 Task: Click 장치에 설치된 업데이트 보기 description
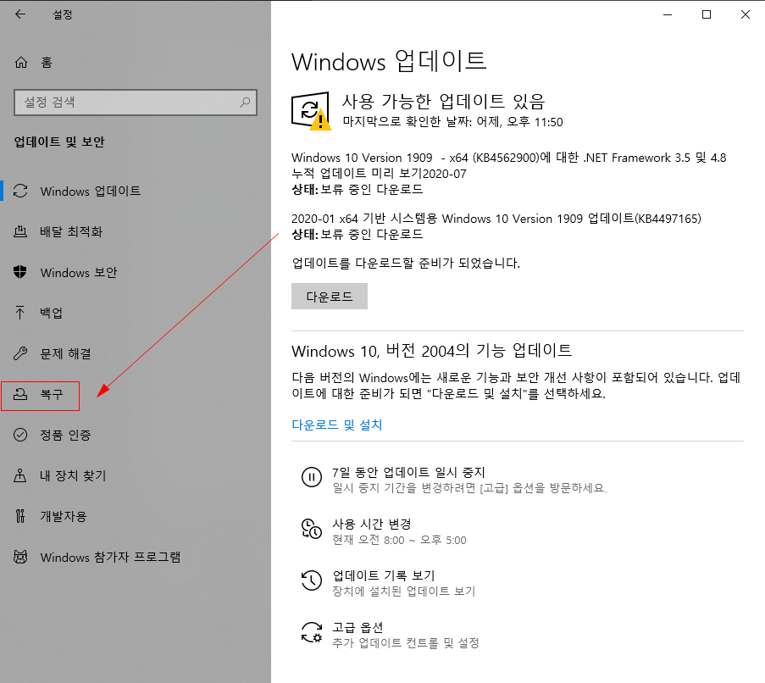tap(403, 591)
